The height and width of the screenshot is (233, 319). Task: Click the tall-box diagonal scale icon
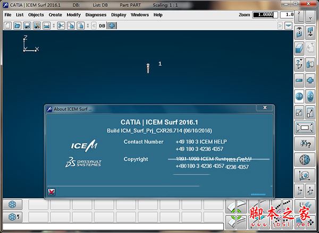(x=310, y=113)
